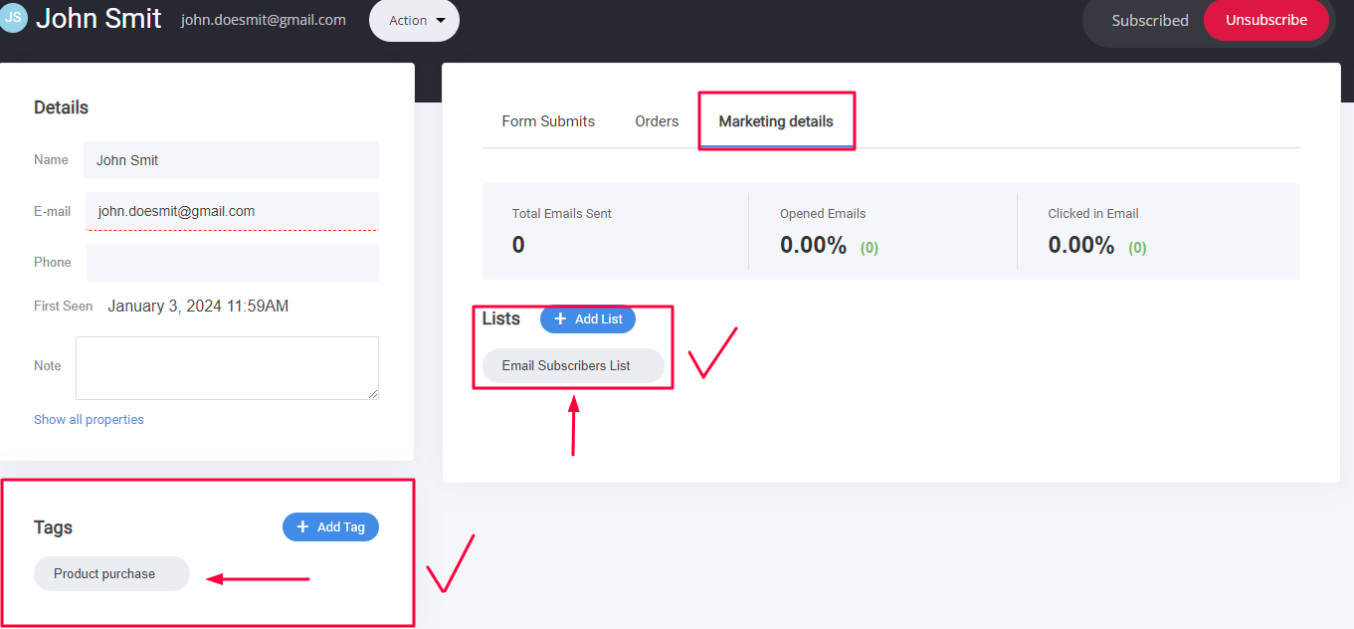Click the Unsubscribe button
1354x629 pixels.
coord(1265,20)
